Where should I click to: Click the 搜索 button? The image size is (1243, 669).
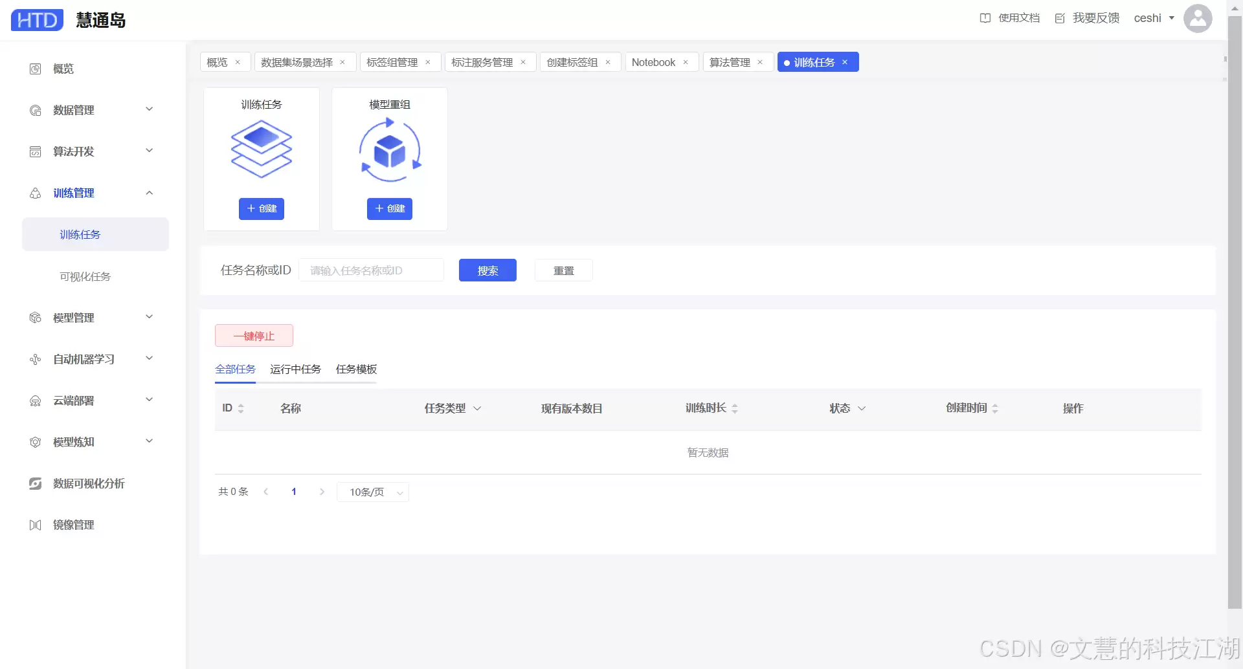coord(487,270)
